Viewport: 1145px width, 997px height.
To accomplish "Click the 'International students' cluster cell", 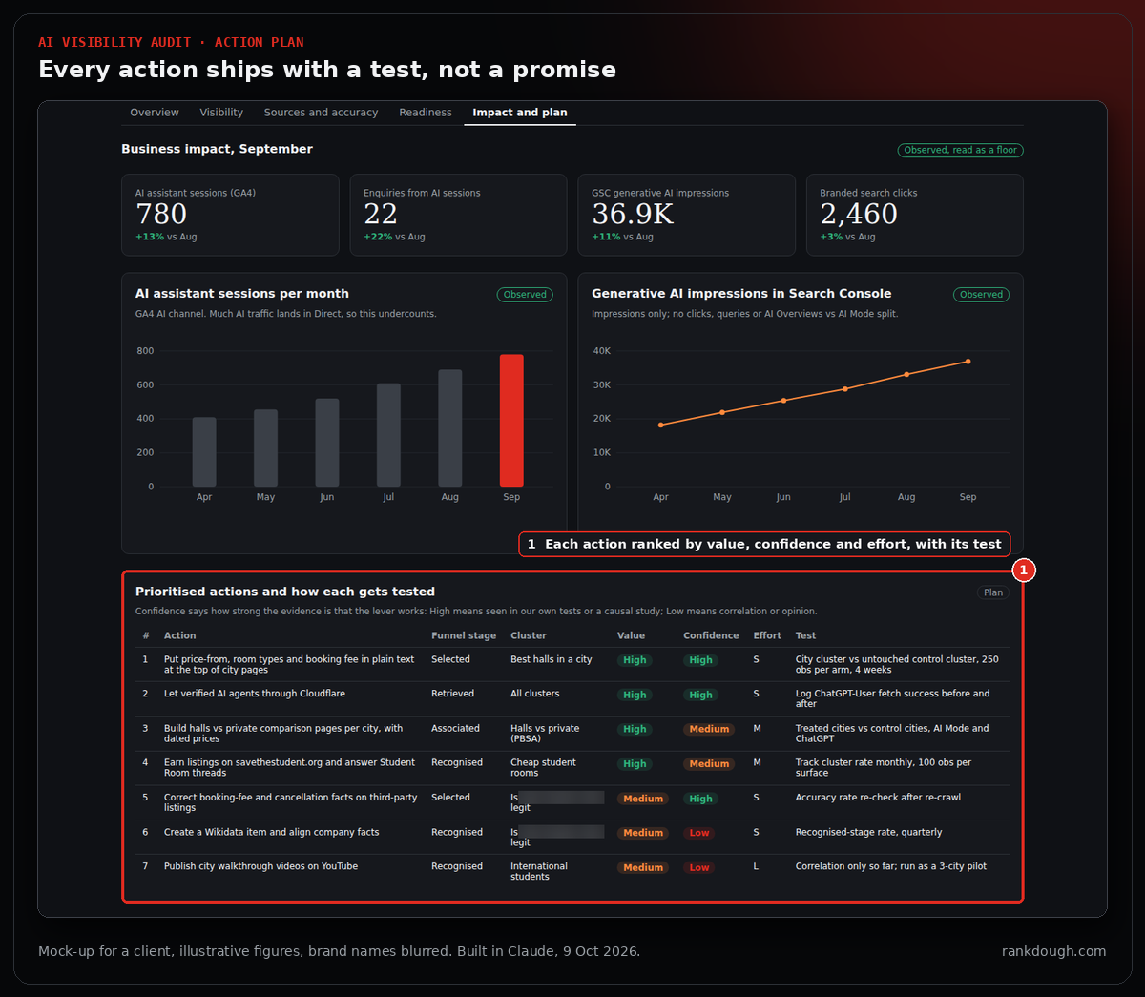I will point(538,872).
